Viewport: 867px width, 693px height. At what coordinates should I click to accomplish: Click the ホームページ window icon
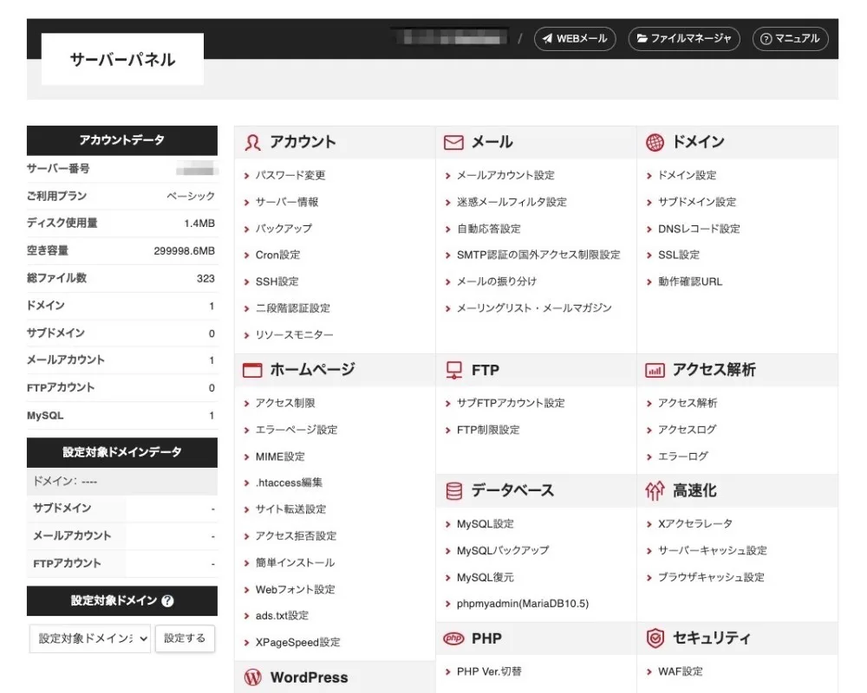(252, 370)
